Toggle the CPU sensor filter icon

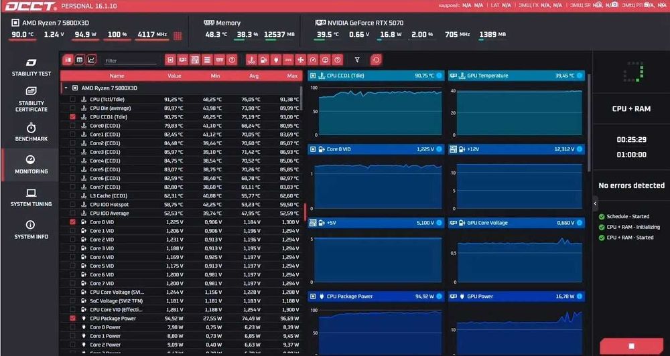pyautogui.click(x=170, y=60)
